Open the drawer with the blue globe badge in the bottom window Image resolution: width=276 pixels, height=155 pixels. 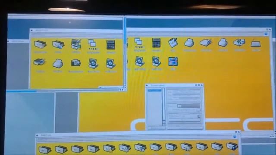pyautogui.click(x=232, y=146)
